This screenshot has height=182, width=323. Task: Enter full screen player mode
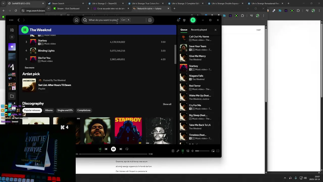[218, 151]
